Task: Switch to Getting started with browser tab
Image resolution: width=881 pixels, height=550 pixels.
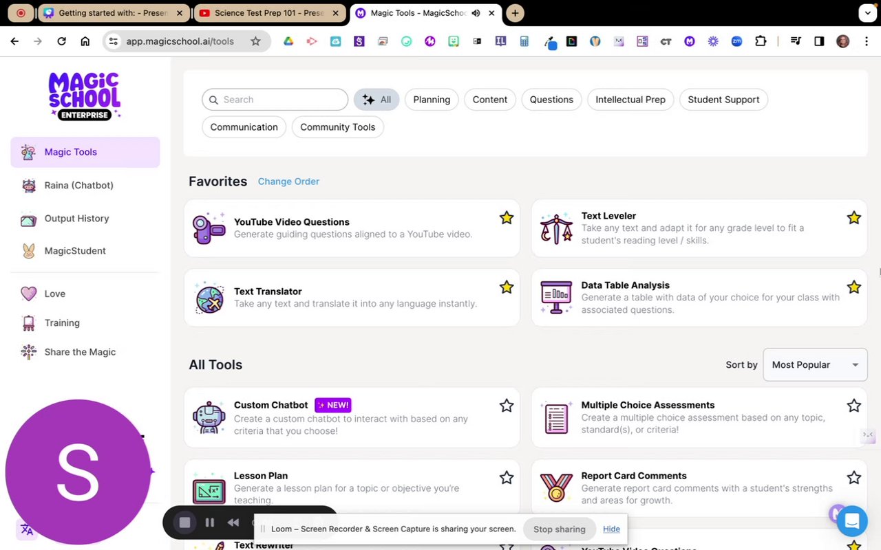Action: [114, 13]
